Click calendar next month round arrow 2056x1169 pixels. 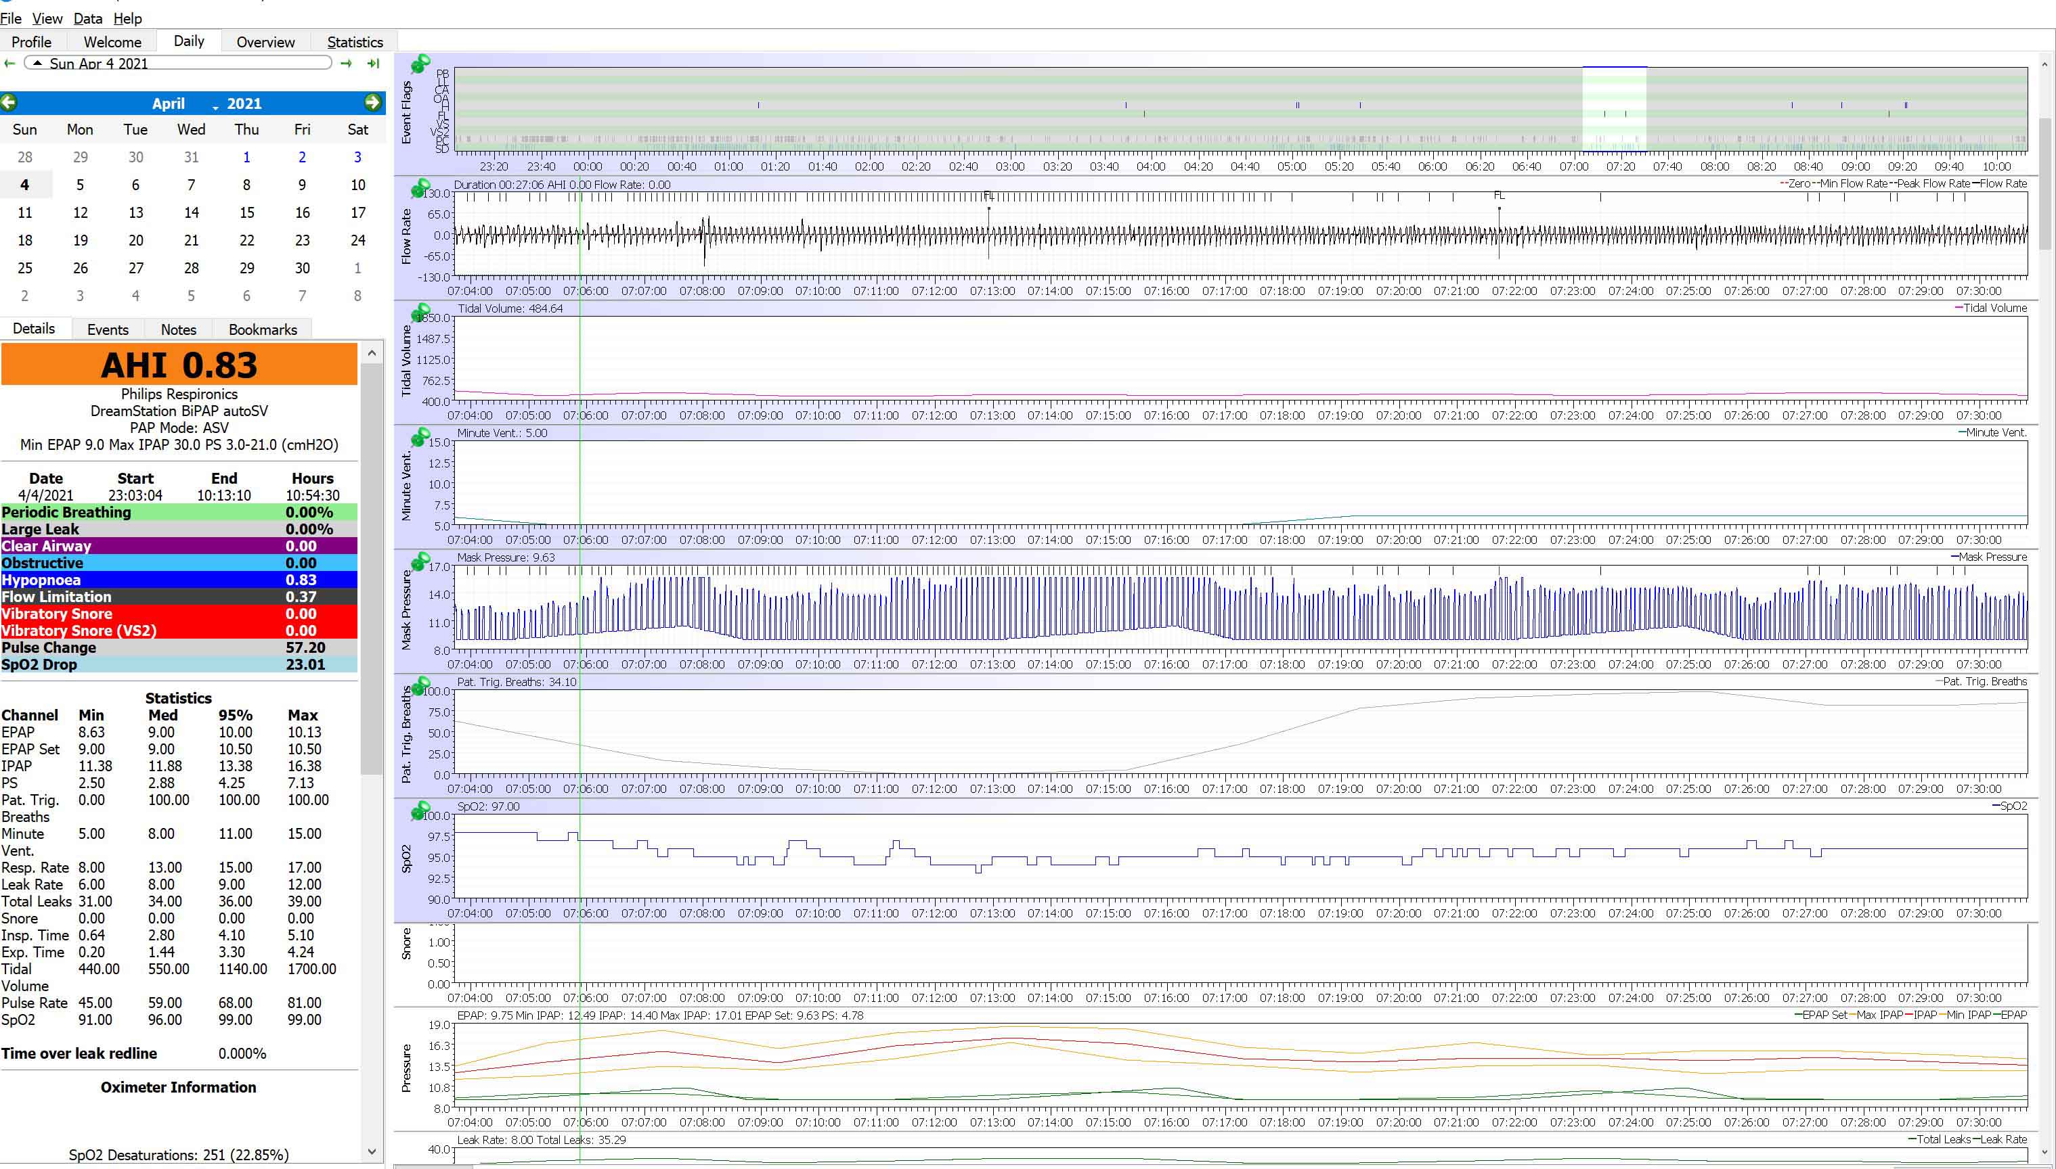(372, 103)
